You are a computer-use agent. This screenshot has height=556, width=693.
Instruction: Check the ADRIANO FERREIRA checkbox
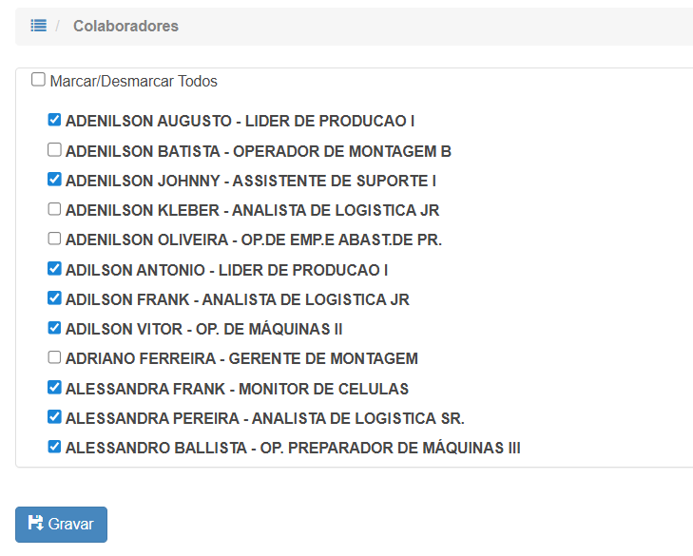coord(54,357)
